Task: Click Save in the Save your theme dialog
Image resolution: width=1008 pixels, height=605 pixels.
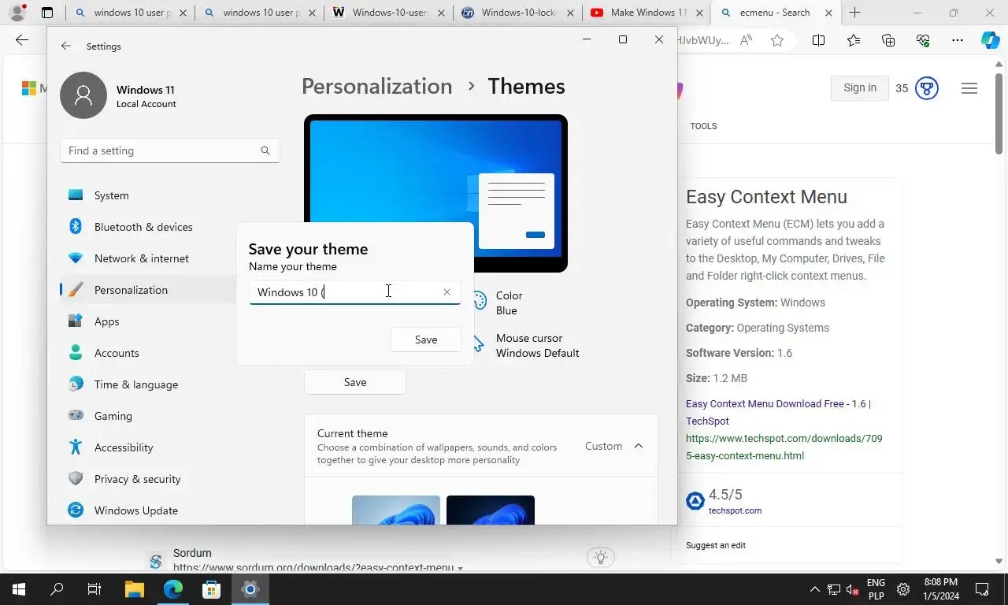Action: pos(426,340)
